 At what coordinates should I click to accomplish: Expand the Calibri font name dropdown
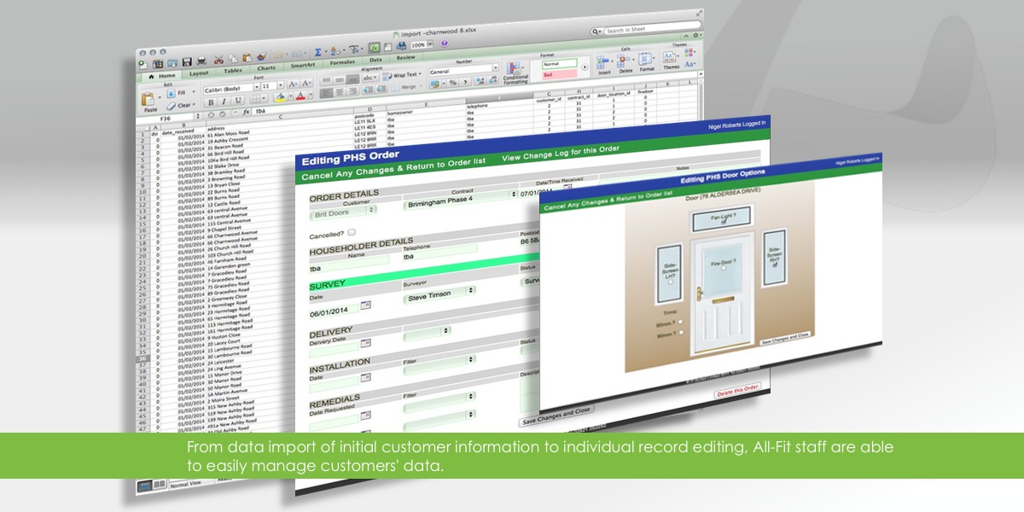click(255, 87)
